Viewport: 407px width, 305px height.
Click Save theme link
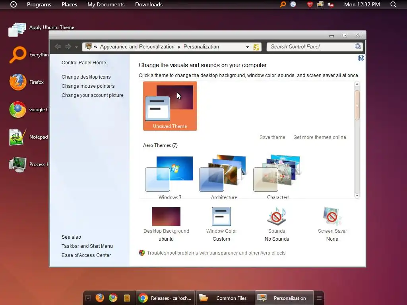(x=272, y=137)
